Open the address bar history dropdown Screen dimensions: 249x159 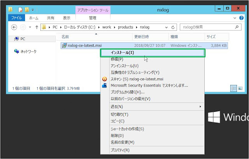click(x=166, y=27)
